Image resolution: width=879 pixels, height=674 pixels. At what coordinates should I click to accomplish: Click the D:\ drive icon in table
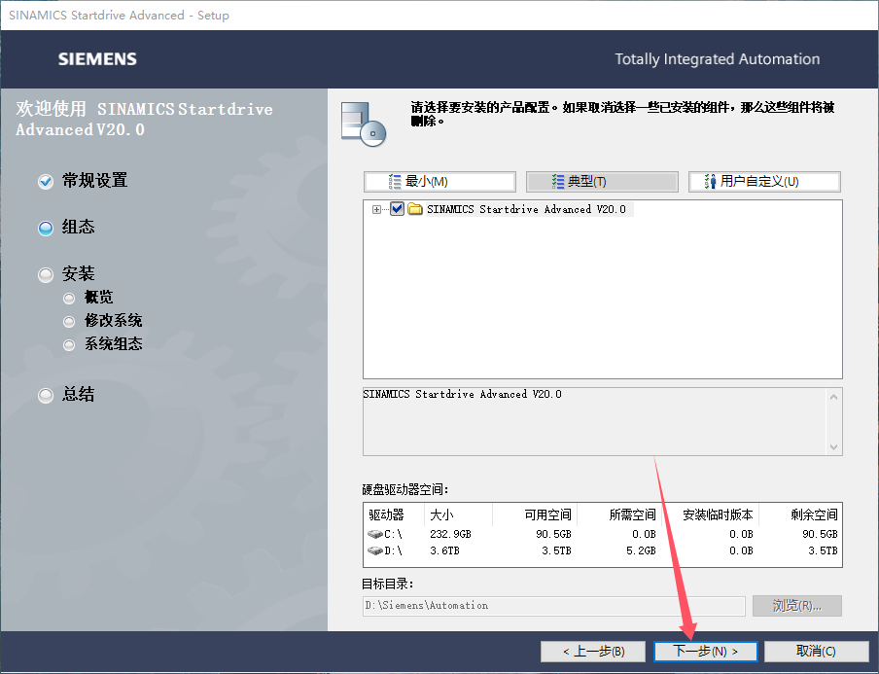click(x=374, y=550)
